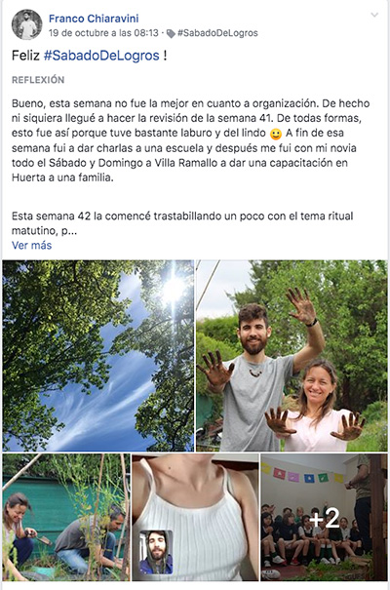The height and width of the screenshot is (590, 390).
Task: Open the video call screenshot photo
Action: [195, 518]
